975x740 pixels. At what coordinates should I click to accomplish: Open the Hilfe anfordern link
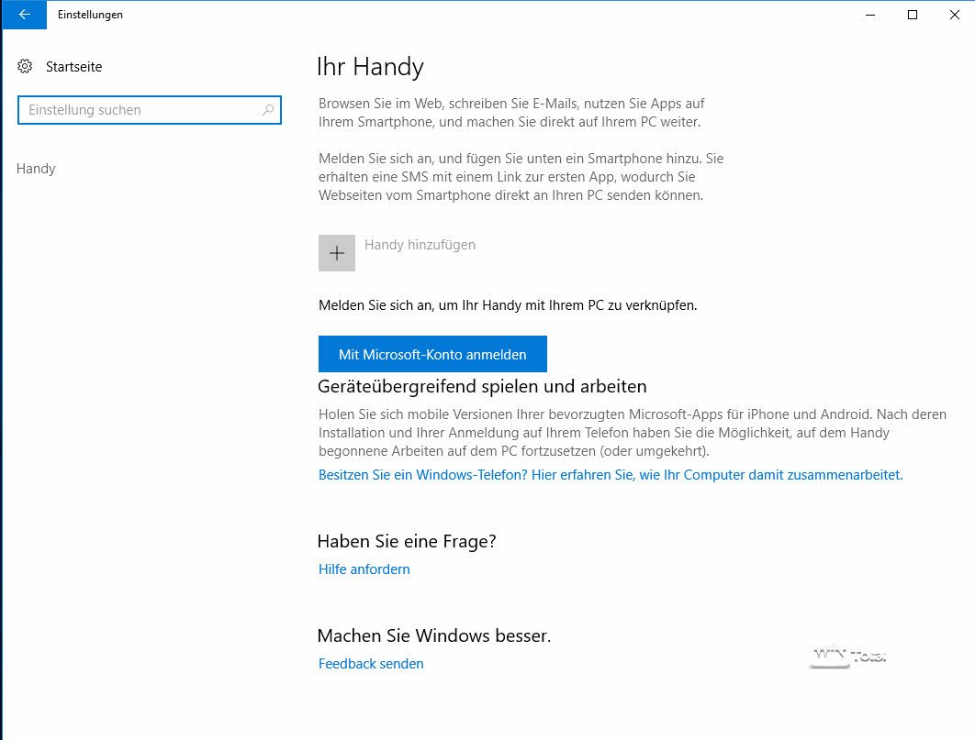pyautogui.click(x=364, y=569)
